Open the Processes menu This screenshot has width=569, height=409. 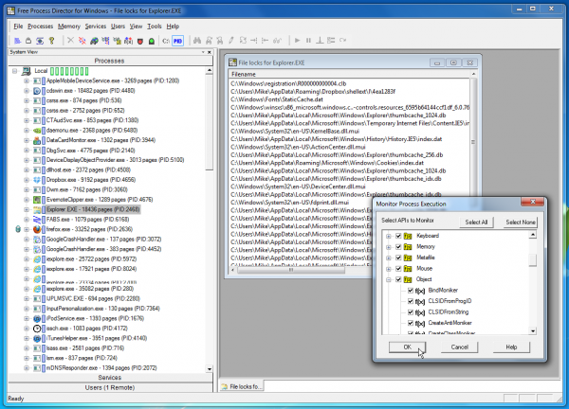41,26
